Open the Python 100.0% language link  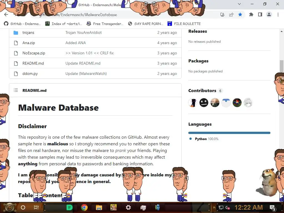pyautogui.click(x=207, y=139)
